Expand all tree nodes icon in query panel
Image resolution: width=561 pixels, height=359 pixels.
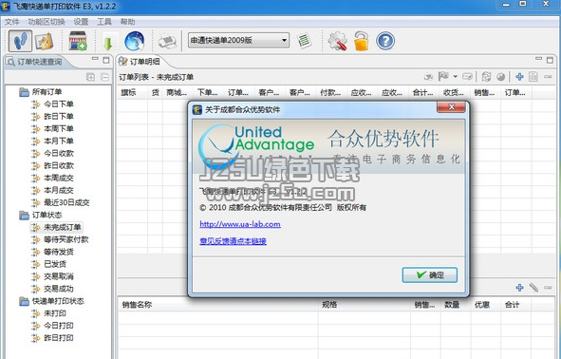click(x=90, y=77)
